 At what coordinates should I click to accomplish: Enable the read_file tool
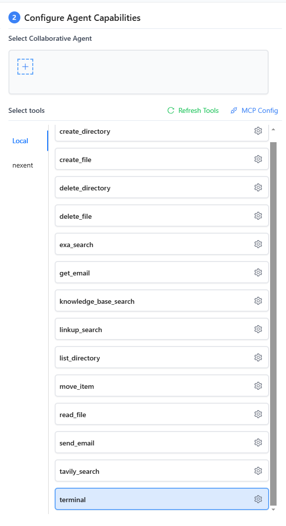[x=149, y=414]
